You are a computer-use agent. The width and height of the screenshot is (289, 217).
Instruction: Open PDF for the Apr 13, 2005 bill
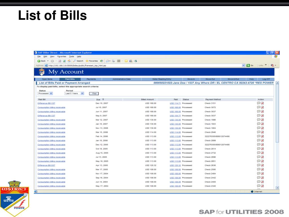[x=262, y=165]
